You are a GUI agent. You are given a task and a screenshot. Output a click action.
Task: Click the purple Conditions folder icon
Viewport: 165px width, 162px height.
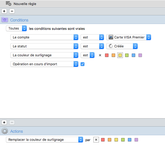[x=5, y=20]
